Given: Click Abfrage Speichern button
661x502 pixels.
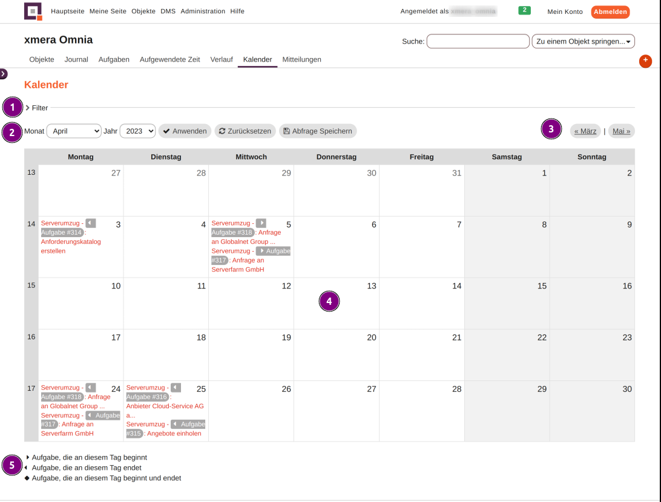Looking at the screenshot, I should [318, 131].
